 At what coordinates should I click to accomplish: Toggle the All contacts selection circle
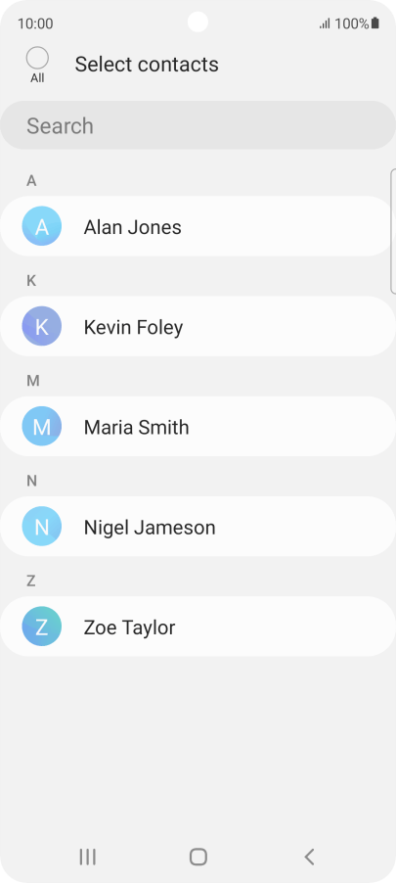pos(37,58)
